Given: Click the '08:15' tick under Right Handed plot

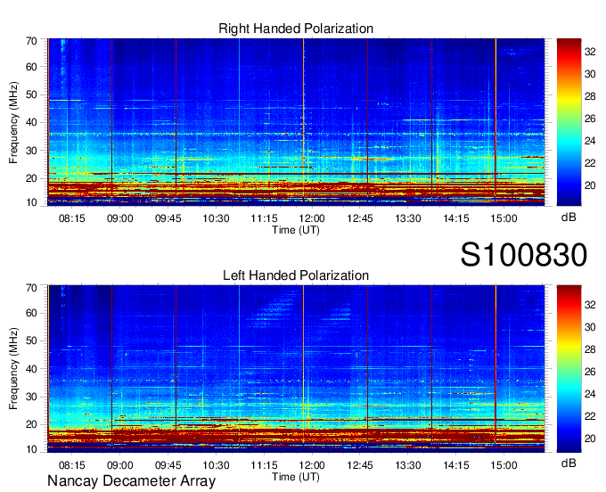Looking at the screenshot, I should [x=72, y=218].
